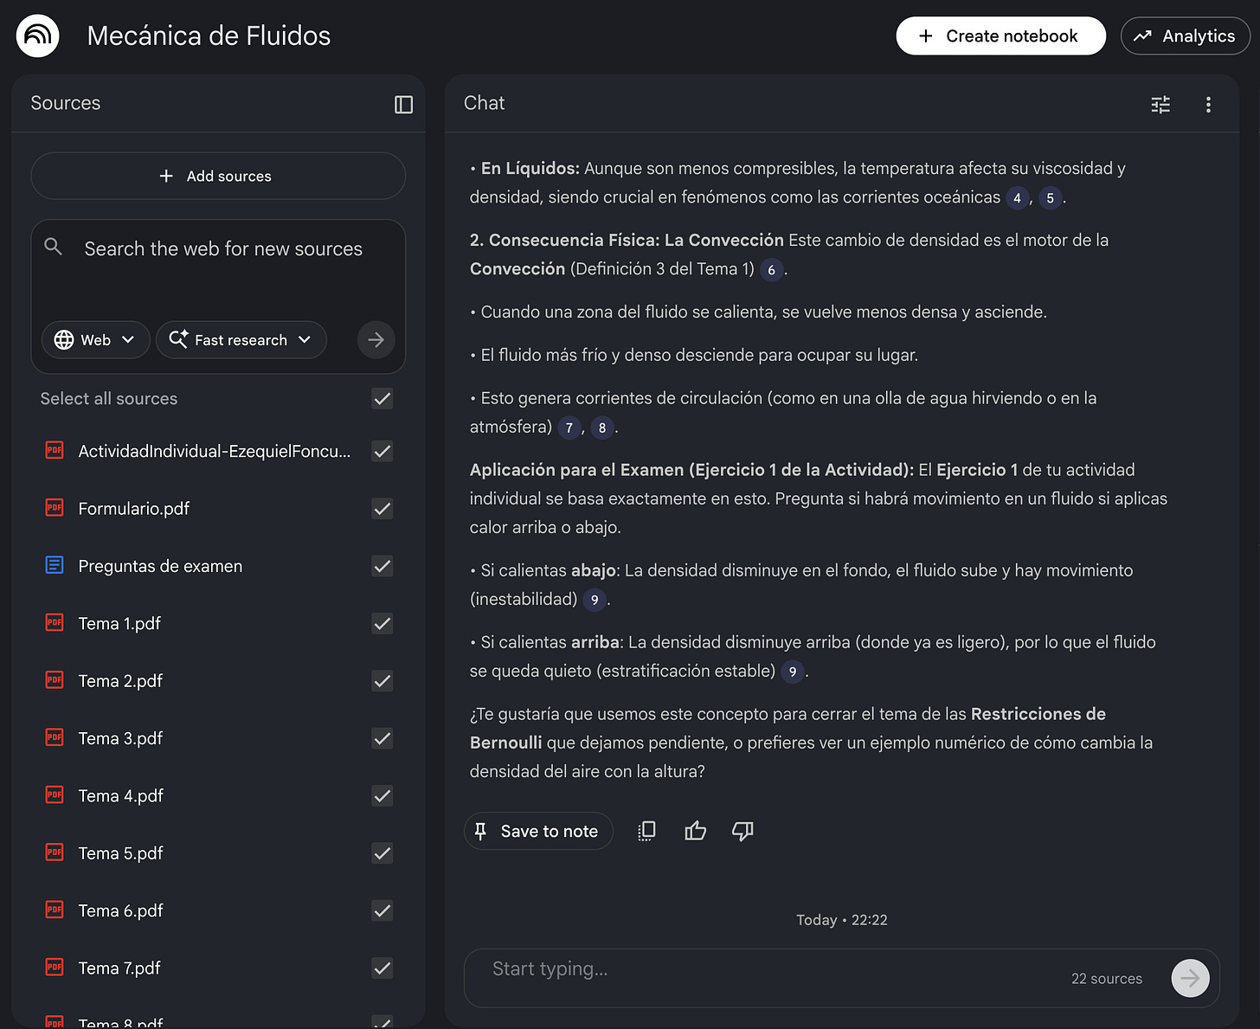Image resolution: width=1260 pixels, height=1029 pixels.
Task: Click Add sources button
Action: point(218,176)
